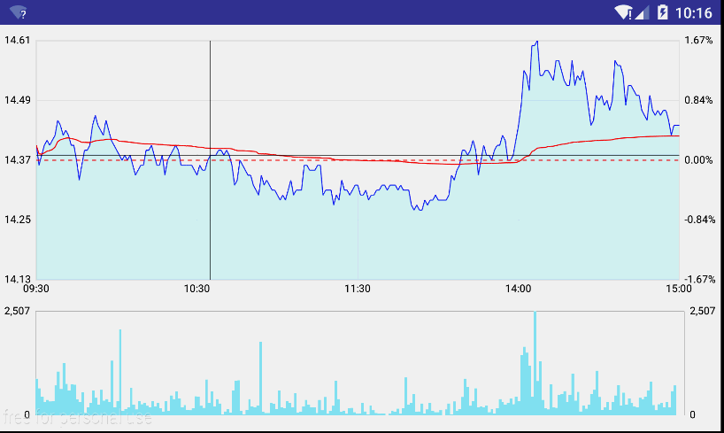The width and height of the screenshot is (724, 433).
Task: Tap the 0.00% percent axis label
Action: (698, 160)
